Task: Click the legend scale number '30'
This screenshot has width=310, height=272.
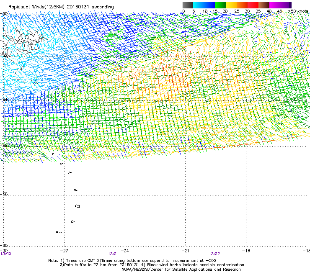Action: pos(247,11)
